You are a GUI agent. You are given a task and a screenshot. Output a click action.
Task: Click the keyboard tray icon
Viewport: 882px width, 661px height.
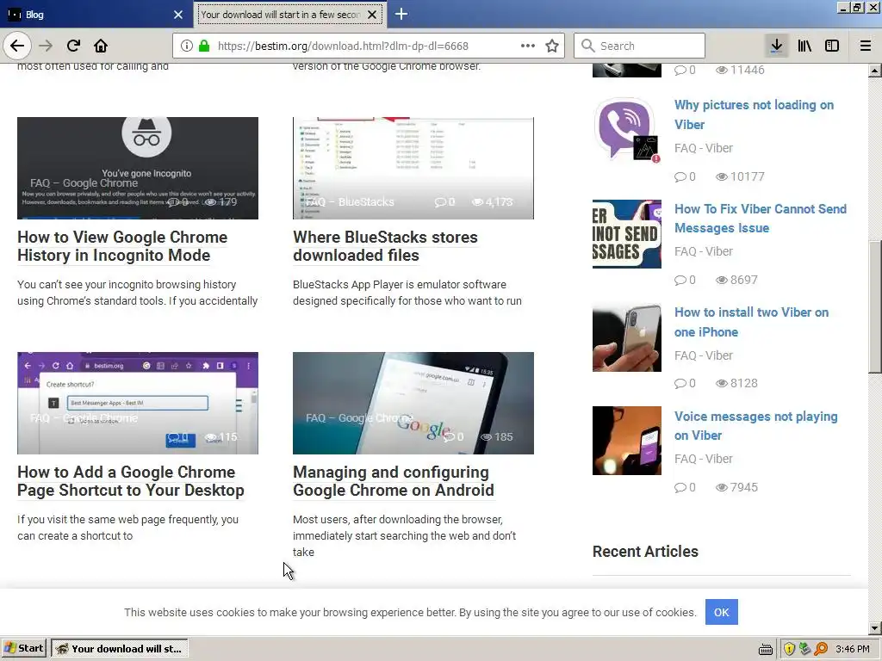point(766,649)
